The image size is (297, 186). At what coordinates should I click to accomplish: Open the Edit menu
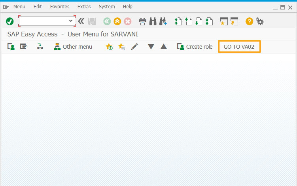[38, 7]
